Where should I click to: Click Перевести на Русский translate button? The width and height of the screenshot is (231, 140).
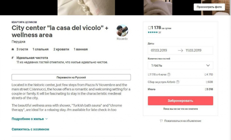click(x=71, y=77)
